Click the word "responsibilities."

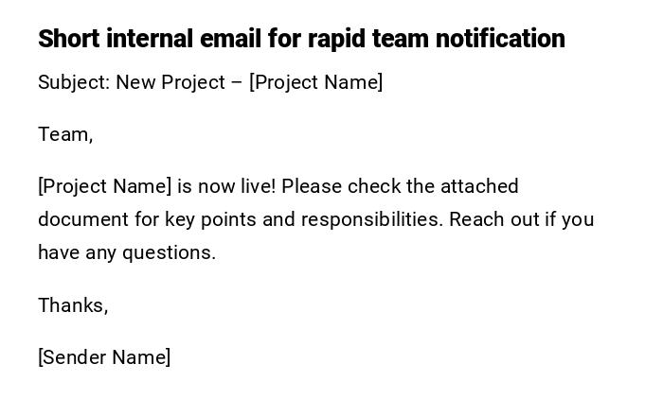pos(372,219)
